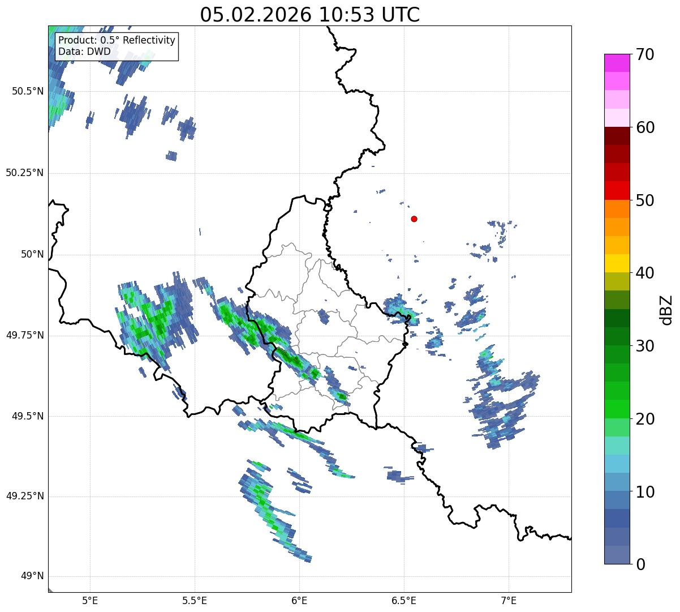The image size is (680, 612).
Task: Click the 7°E longitude label
Action: [x=509, y=600]
